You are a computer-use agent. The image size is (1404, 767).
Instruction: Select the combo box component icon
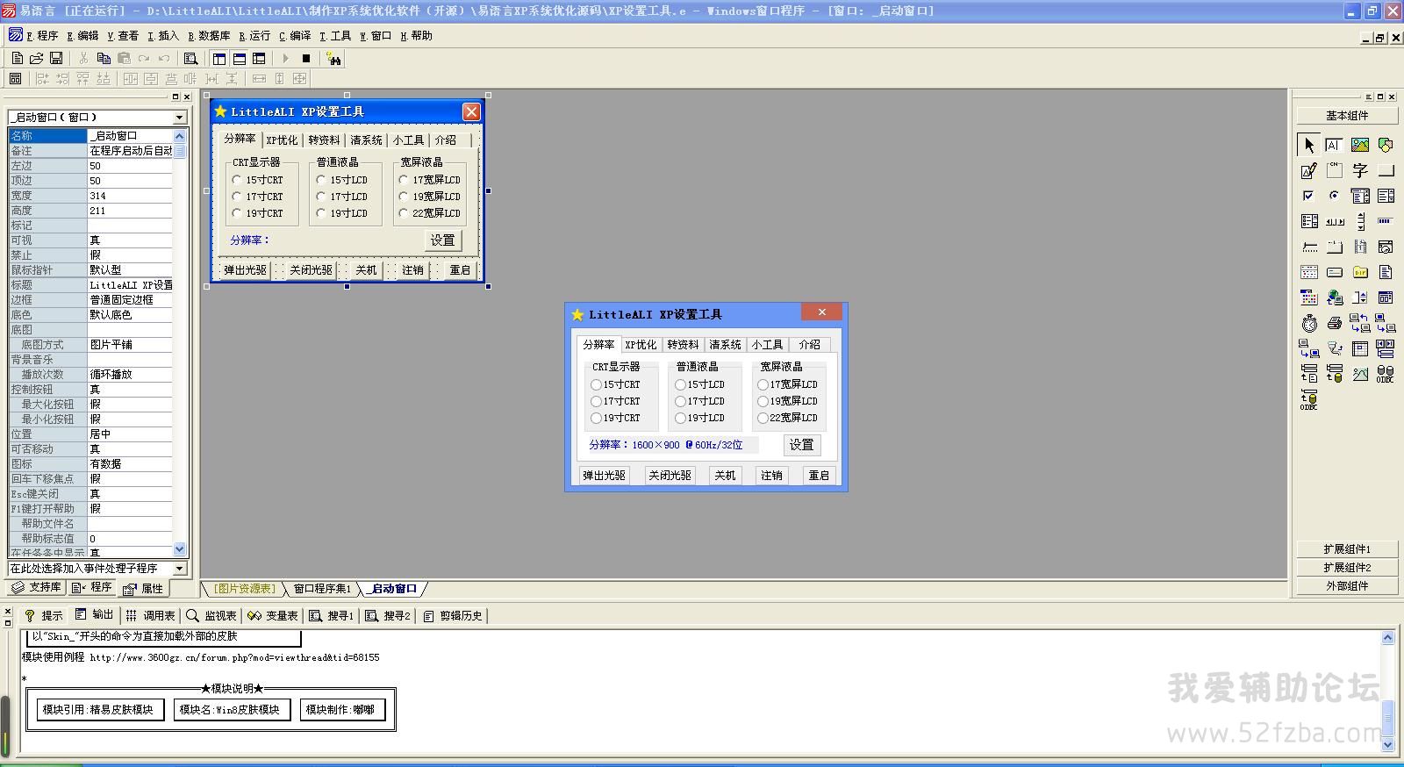[x=1360, y=196]
